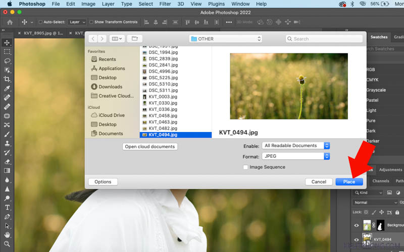
Task: Open the Window menu
Action: tap(240, 4)
